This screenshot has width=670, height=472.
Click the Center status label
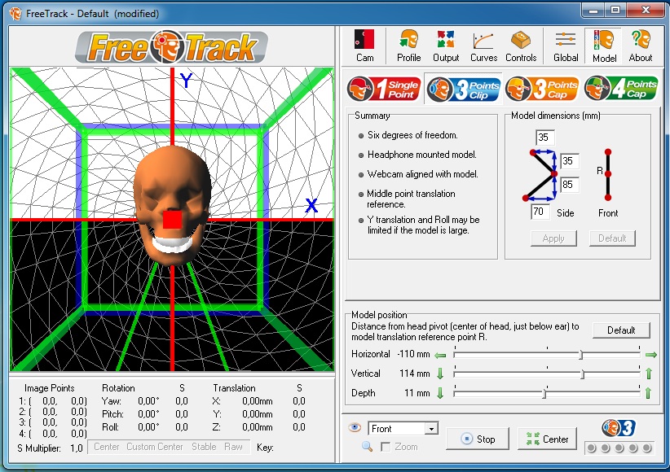[107, 447]
